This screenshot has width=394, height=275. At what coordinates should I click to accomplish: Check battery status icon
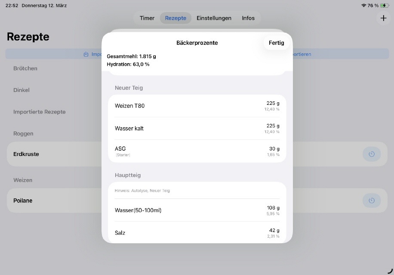click(384, 6)
